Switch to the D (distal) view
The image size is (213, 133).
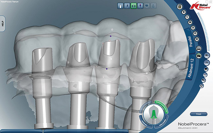tap(193, 28)
